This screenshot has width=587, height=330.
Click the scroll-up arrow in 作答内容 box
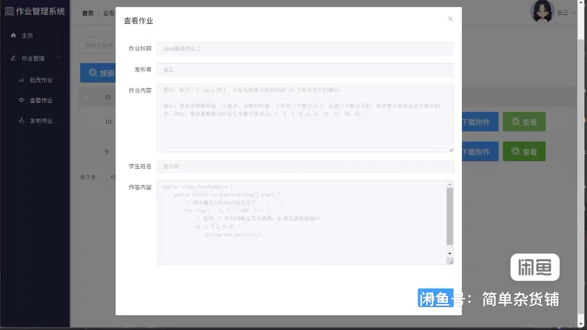(450, 185)
